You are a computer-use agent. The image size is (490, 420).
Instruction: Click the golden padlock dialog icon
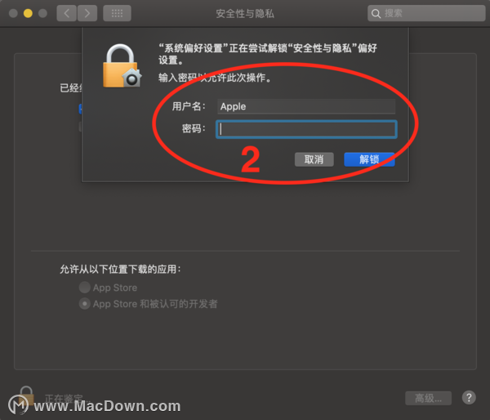[x=122, y=66]
